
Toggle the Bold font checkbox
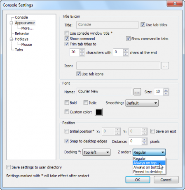click(x=67, y=103)
